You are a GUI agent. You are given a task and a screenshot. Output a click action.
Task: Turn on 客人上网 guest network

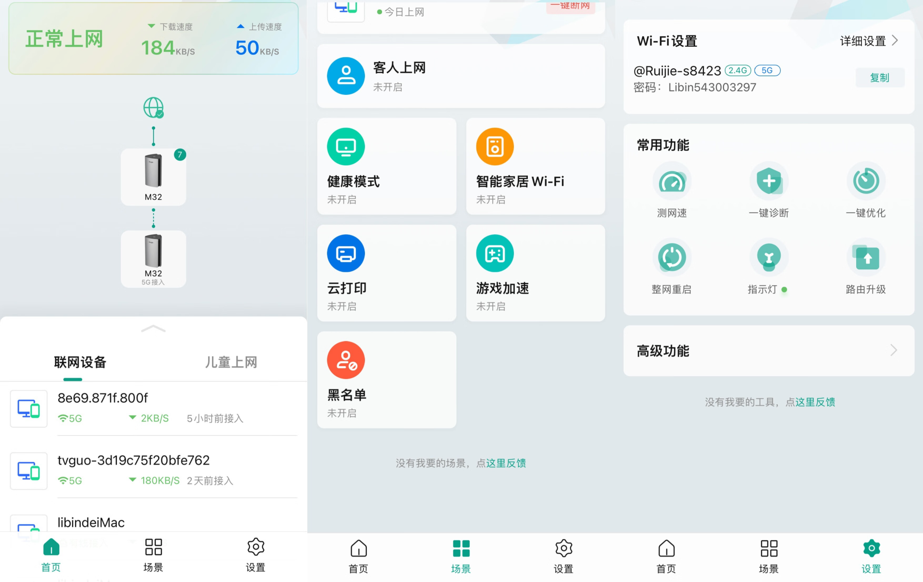tap(461, 76)
